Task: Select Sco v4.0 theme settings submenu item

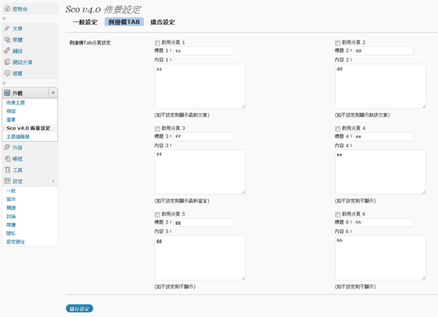Action: [x=28, y=128]
